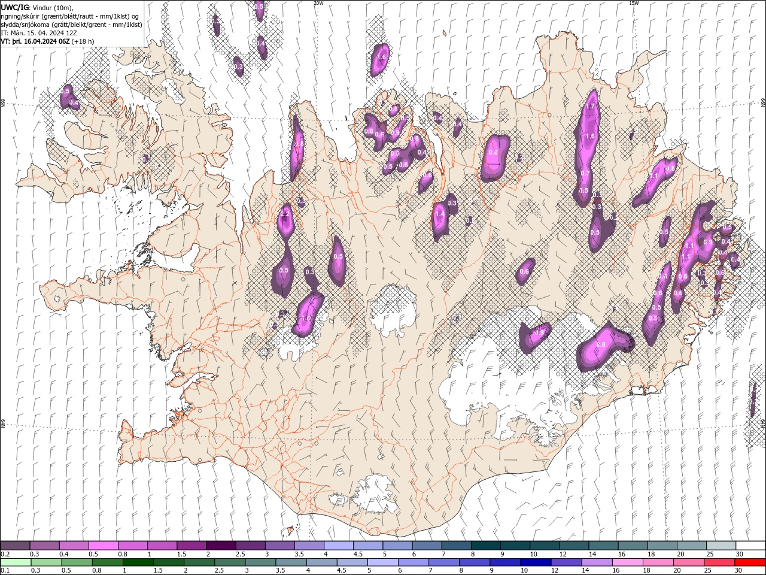Click the '15W' longitude label
The width and height of the screenshot is (766, 575).
pos(634,3)
